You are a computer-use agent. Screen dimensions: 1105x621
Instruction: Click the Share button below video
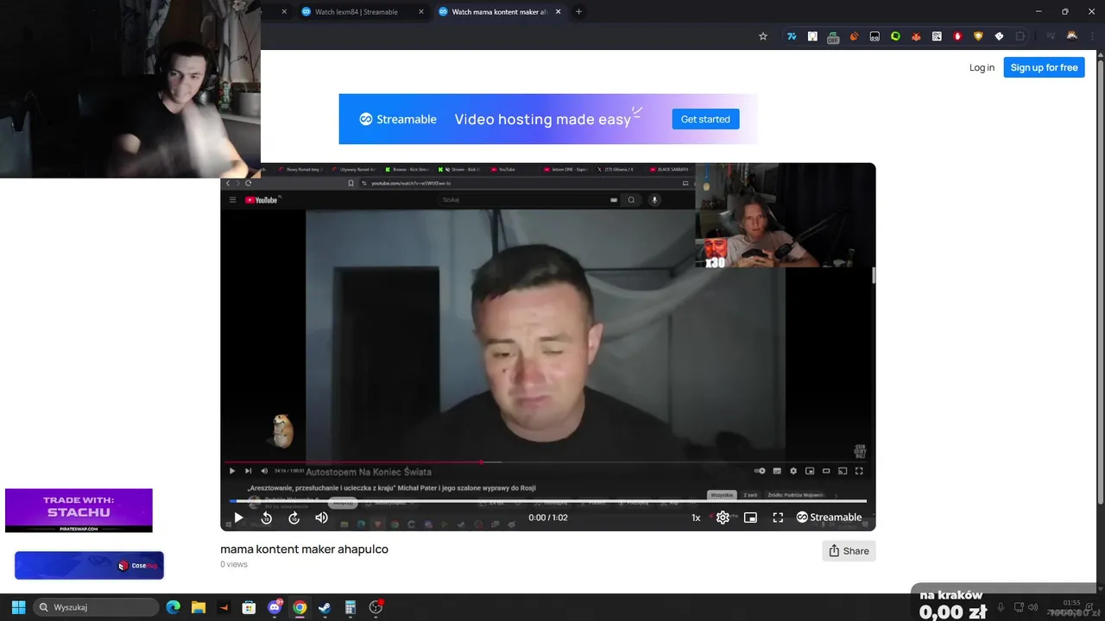849,551
